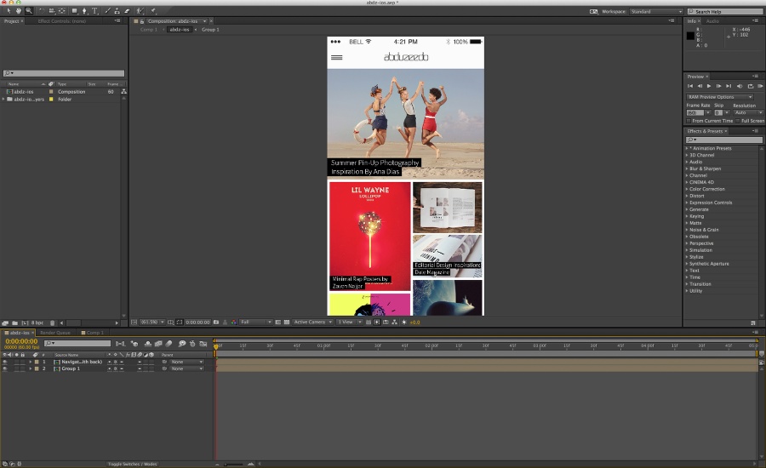Tap the hamburger menu in phone mockup
The width and height of the screenshot is (766, 468).
pos(336,58)
